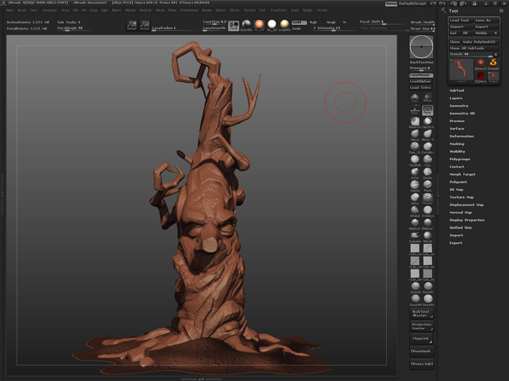Click the brush cursor falloff preview circle
This screenshot has height=381, width=509.
[x=421, y=47]
